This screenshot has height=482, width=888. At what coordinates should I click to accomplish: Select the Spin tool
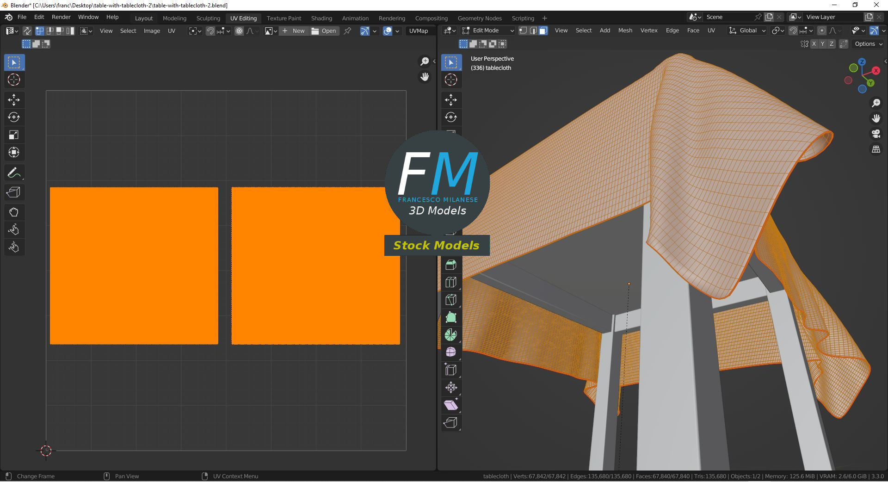451,335
